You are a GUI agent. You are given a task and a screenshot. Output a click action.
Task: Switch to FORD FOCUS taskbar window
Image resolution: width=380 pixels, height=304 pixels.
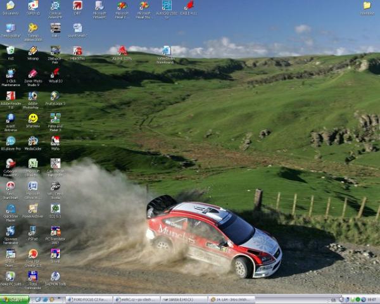(88, 300)
